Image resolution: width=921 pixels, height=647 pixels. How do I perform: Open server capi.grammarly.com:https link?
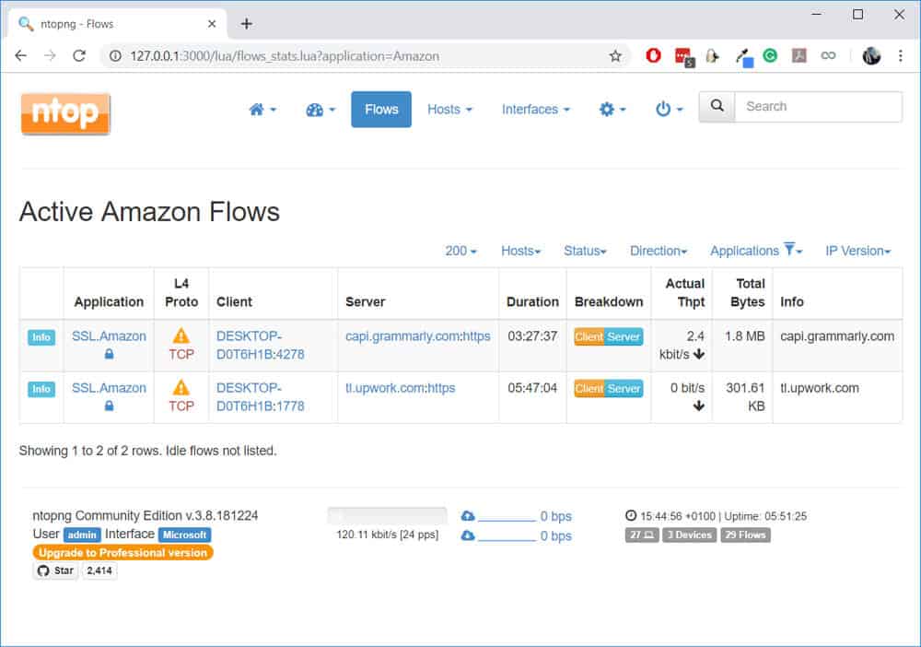click(x=417, y=336)
